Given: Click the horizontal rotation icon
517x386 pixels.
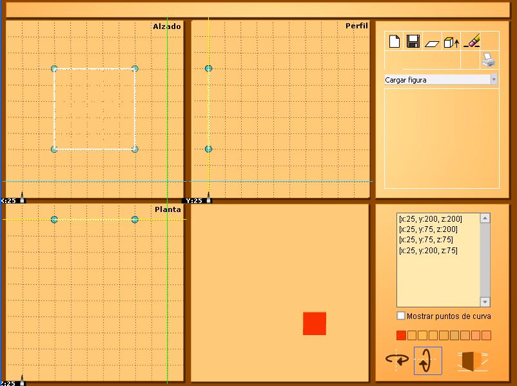Looking at the screenshot, I should tap(397, 360).
